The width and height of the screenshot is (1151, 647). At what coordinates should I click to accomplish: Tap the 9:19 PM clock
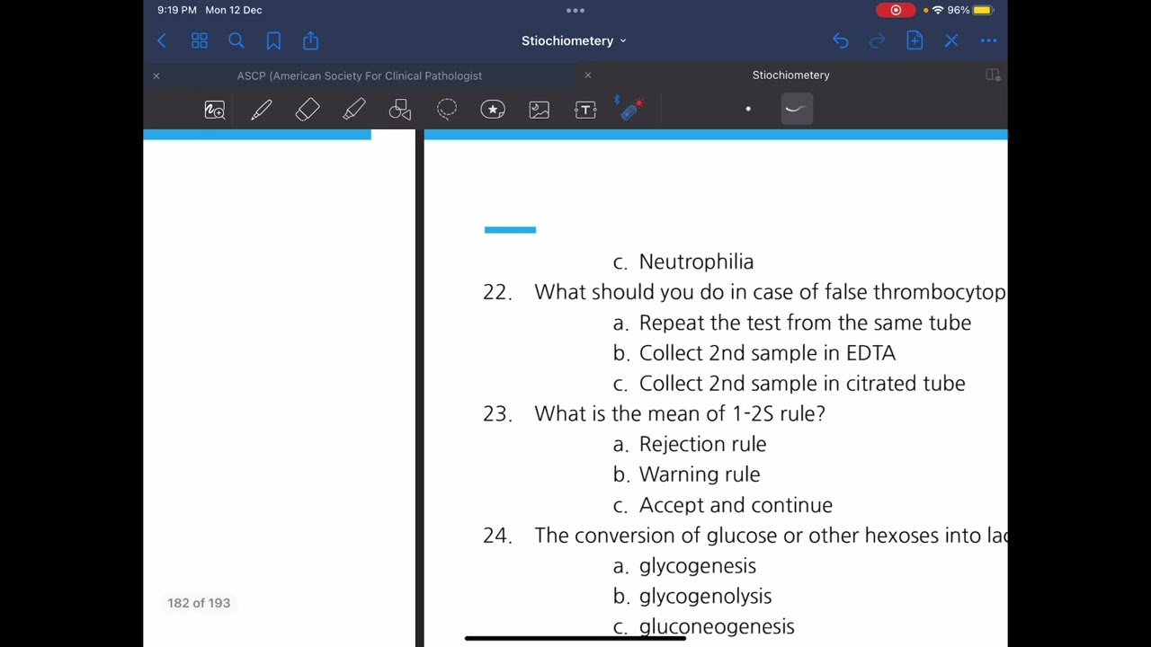click(x=177, y=10)
